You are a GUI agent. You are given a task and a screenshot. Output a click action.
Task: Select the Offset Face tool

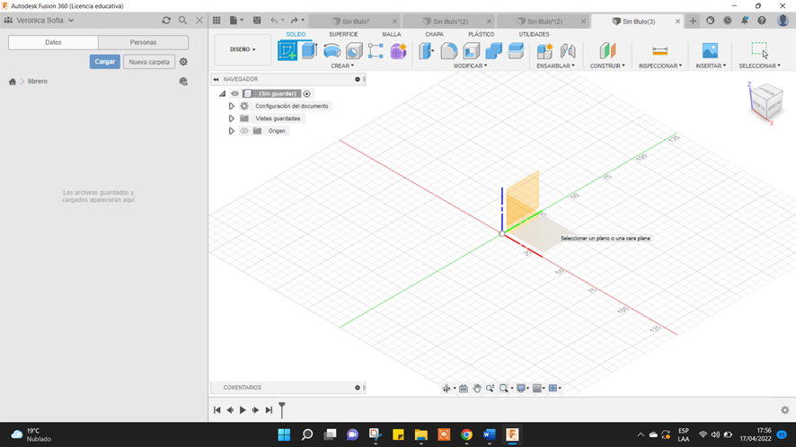pos(516,51)
